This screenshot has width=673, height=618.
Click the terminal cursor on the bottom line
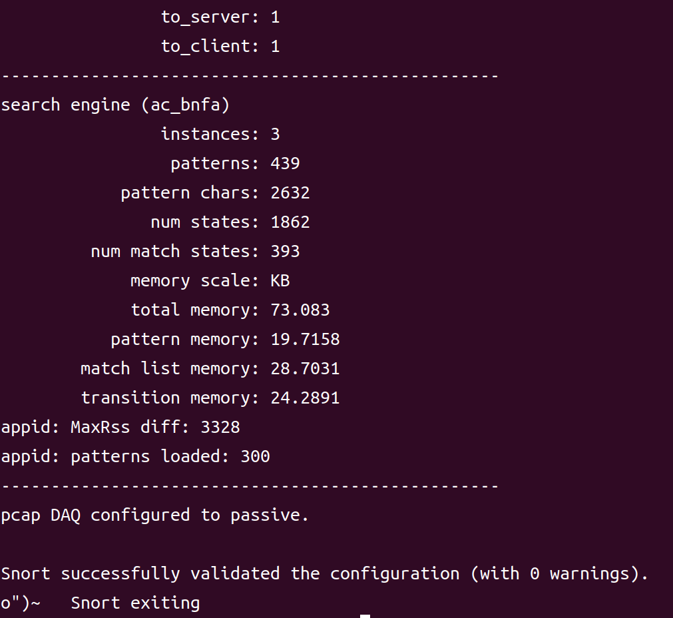click(x=365, y=615)
